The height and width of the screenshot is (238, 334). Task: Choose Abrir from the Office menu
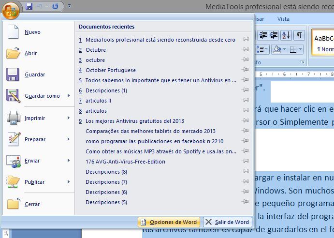(x=30, y=53)
